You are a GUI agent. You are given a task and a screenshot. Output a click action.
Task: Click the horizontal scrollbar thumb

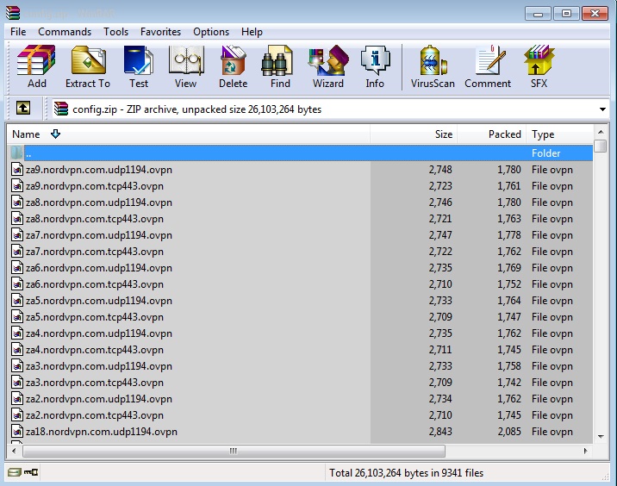click(x=234, y=451)
